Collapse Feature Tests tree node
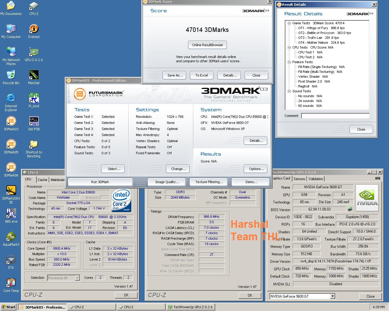389x311 pixels. click(x=289, y=62)
